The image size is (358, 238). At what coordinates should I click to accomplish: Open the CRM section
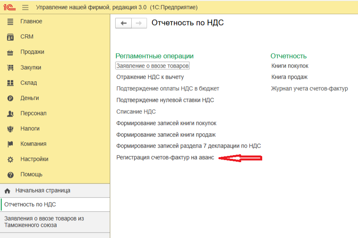click(x=27, y=36)
